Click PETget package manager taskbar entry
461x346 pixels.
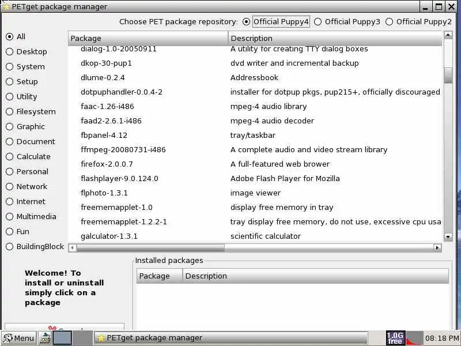point(231,338)
